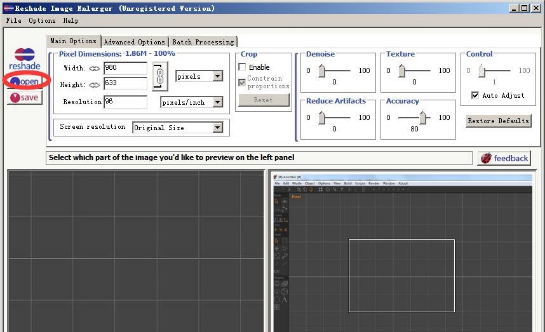This screenshot has height=332, width=545.
Task: Click the crop Reset button
Action: (x=264, y=100)
